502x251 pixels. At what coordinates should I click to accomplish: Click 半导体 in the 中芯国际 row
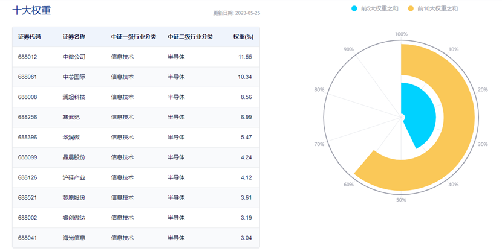(x=176, y=77)
